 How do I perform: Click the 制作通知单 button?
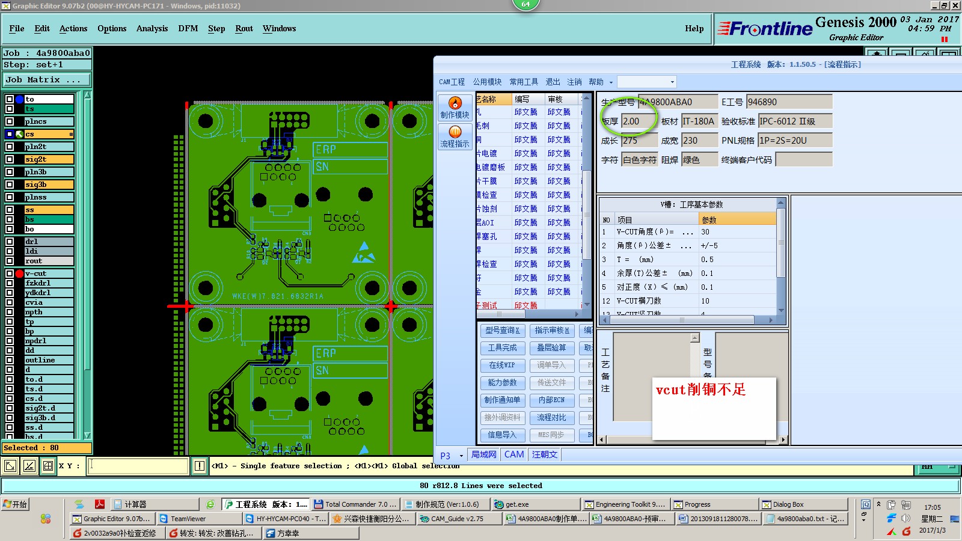point(503,400)
